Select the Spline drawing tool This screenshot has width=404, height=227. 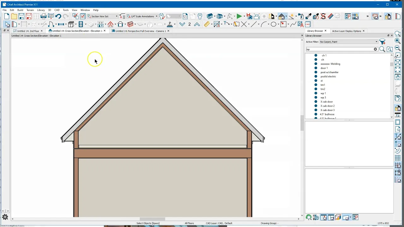[293, 24]
